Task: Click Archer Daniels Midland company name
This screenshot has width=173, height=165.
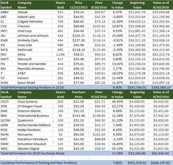Action: point(35,125)
